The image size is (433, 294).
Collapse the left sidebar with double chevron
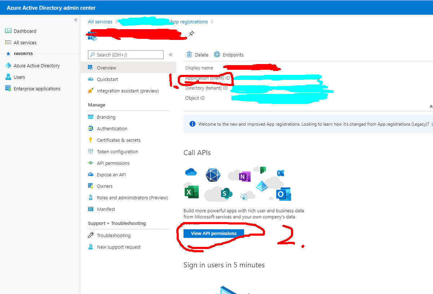(x=76, y=20)
